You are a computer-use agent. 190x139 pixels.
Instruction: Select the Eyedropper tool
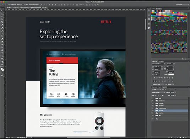click(2, 25)
